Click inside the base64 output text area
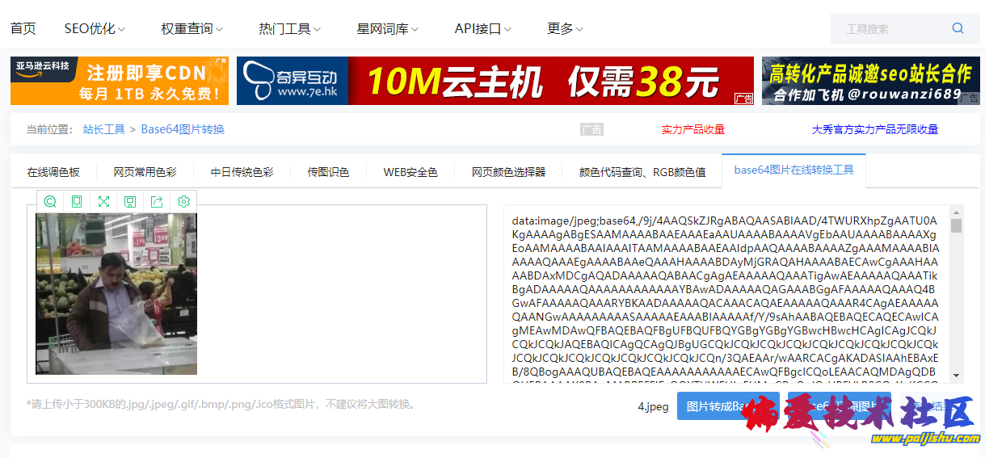Screen dimensions: 985x458 (x=725, y=294)
